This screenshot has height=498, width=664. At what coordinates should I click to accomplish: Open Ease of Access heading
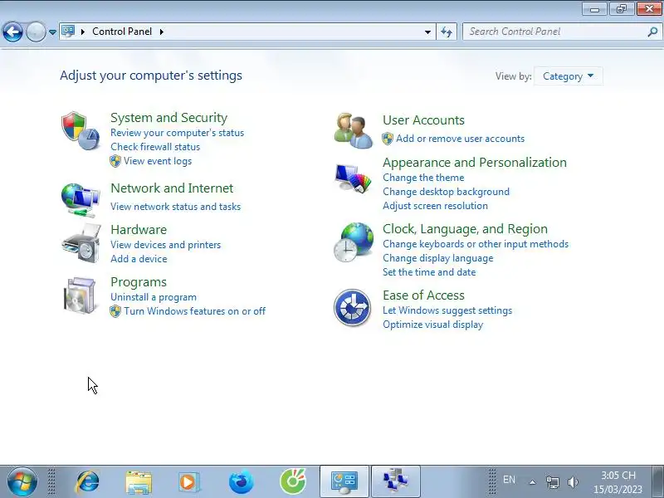(423, 295)
